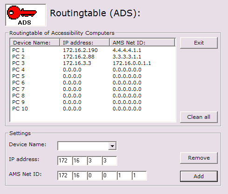Select the PC 1 row in routing table
The image size is (228, 194).
point(93,50)
